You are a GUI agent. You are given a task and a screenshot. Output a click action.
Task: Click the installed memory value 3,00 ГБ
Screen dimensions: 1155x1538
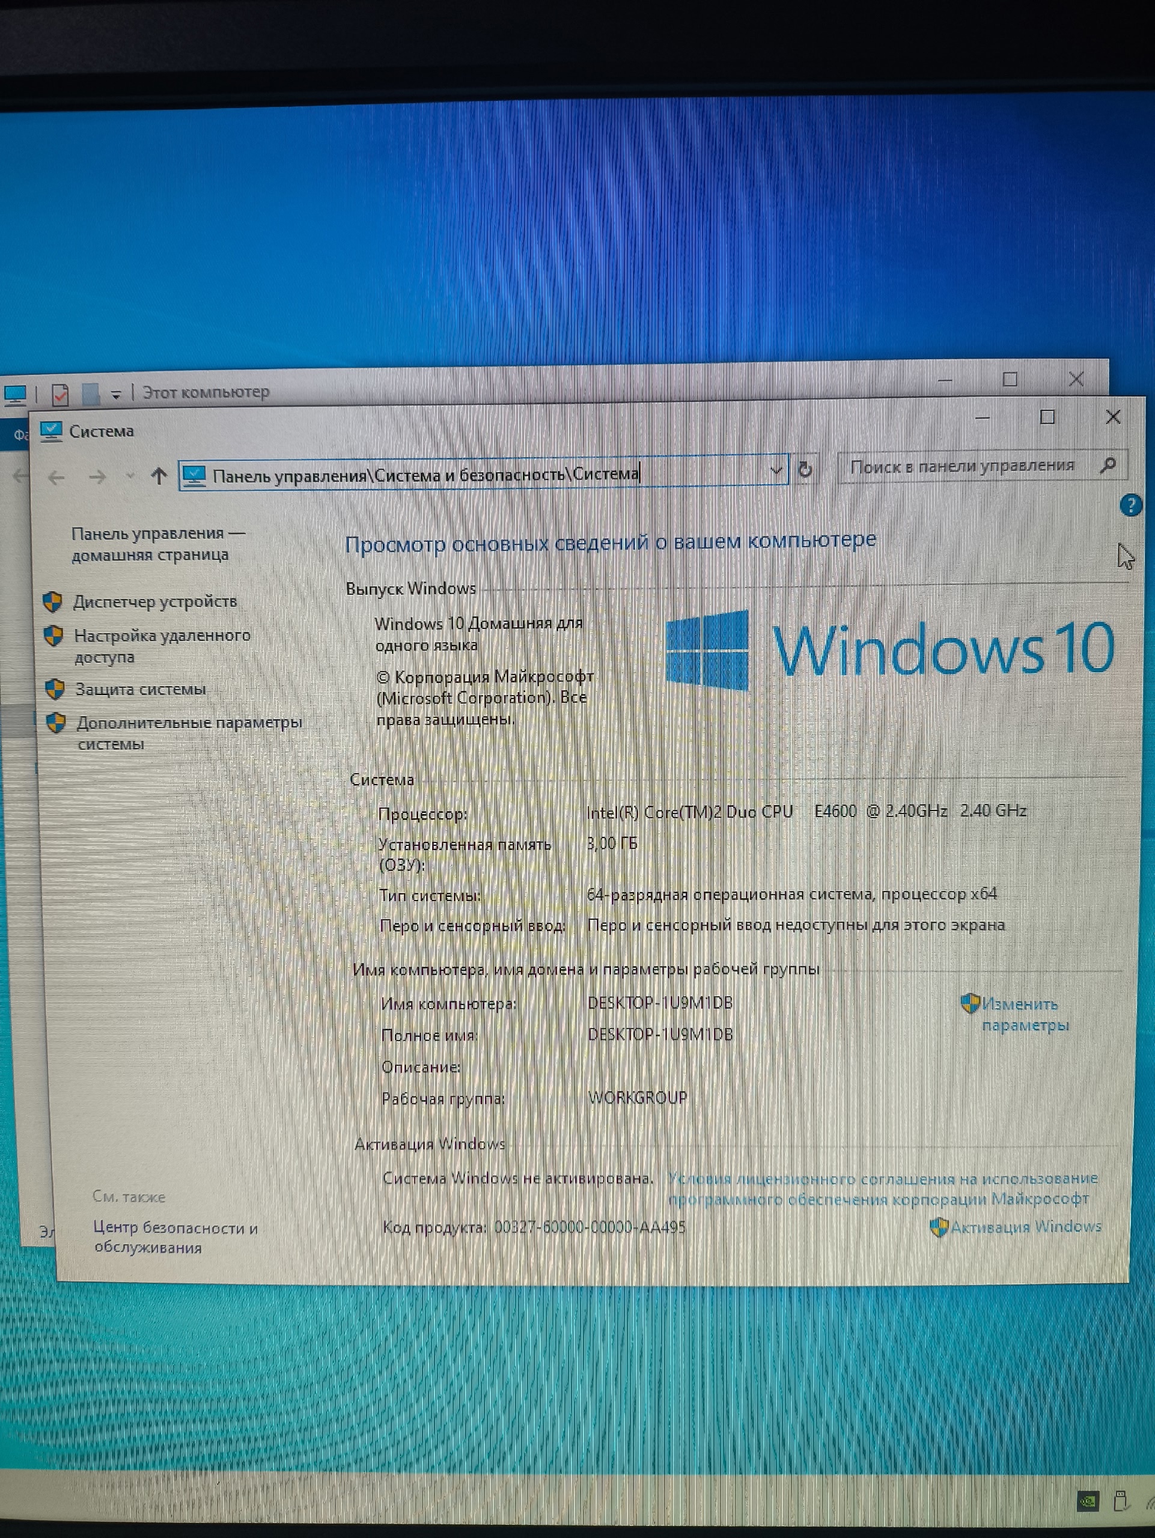[612, 843]
